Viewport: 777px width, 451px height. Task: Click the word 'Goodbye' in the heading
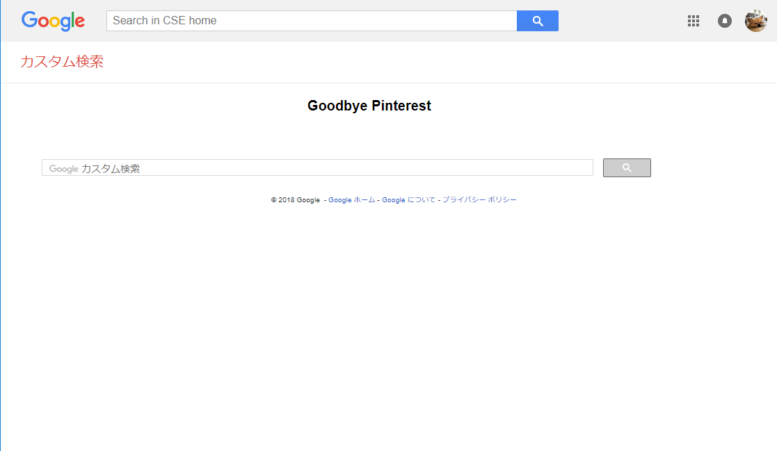click(337, 106)
